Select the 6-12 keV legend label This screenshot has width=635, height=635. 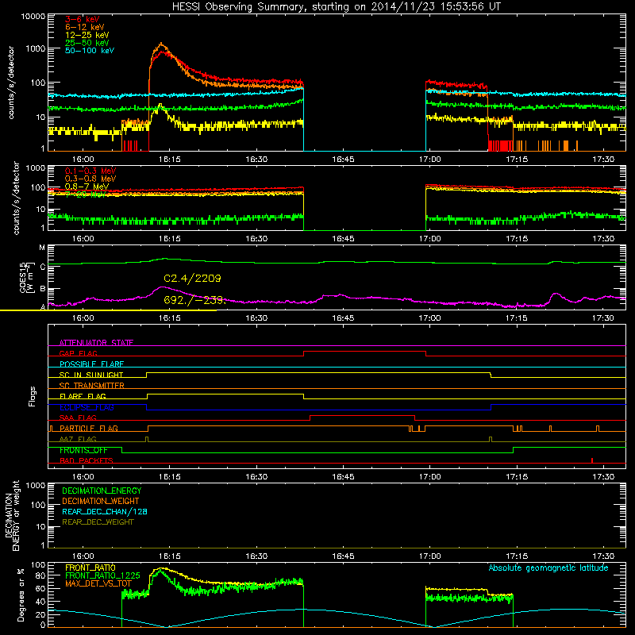click(x=85, y=27)
